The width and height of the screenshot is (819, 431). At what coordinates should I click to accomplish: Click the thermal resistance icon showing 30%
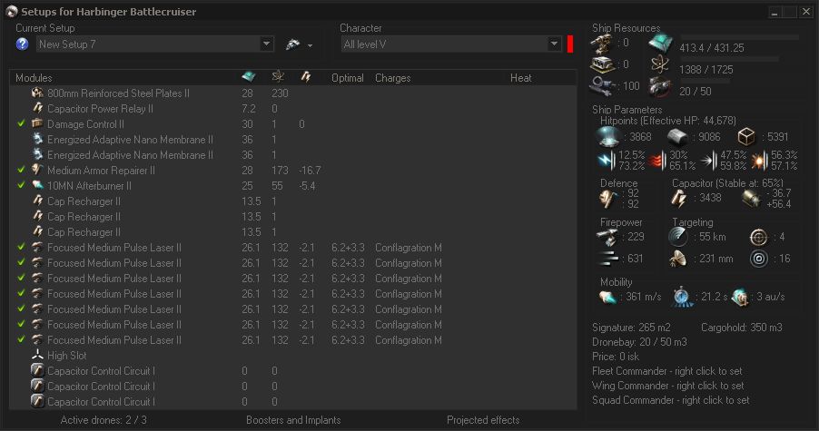[658, 161]
